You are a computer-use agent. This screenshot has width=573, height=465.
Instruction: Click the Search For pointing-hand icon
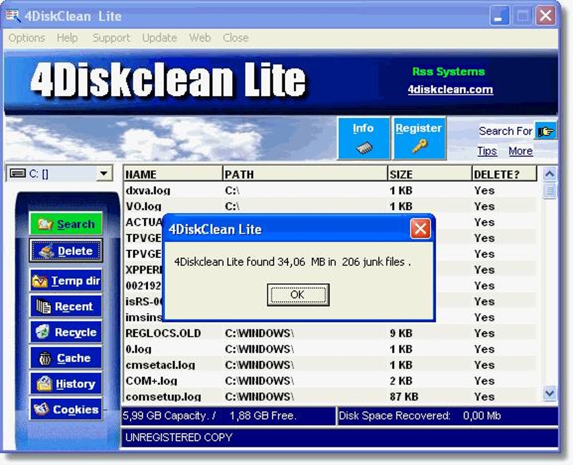point(545,131)
